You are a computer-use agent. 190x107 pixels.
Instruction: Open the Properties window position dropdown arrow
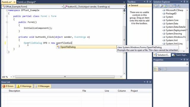[181, 60]
